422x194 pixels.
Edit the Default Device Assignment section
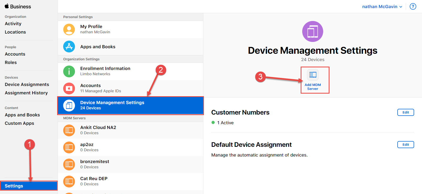(405, 144)
